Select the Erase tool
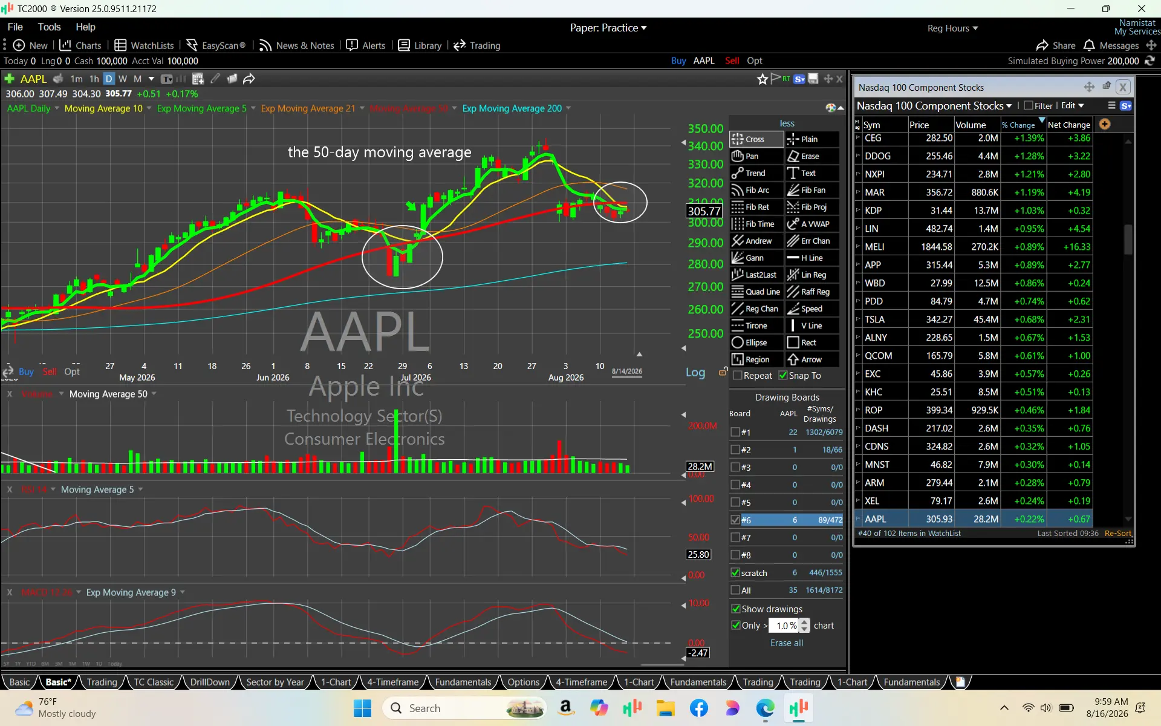This screenshot has height=726, width=1161. click(x=812, y=156)
